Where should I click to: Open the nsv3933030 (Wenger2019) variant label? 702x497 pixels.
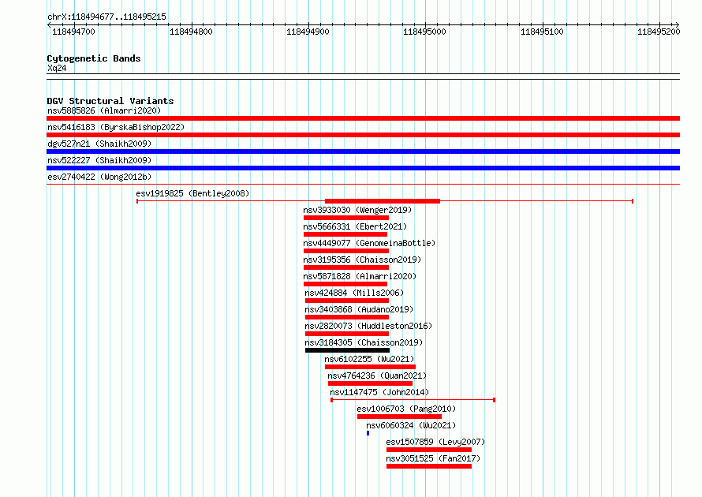[x=357, y=210]
